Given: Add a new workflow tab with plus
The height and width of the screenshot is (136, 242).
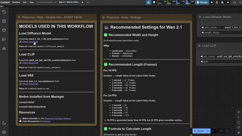Looking at the screenshot, I should [x=88, y=2].
